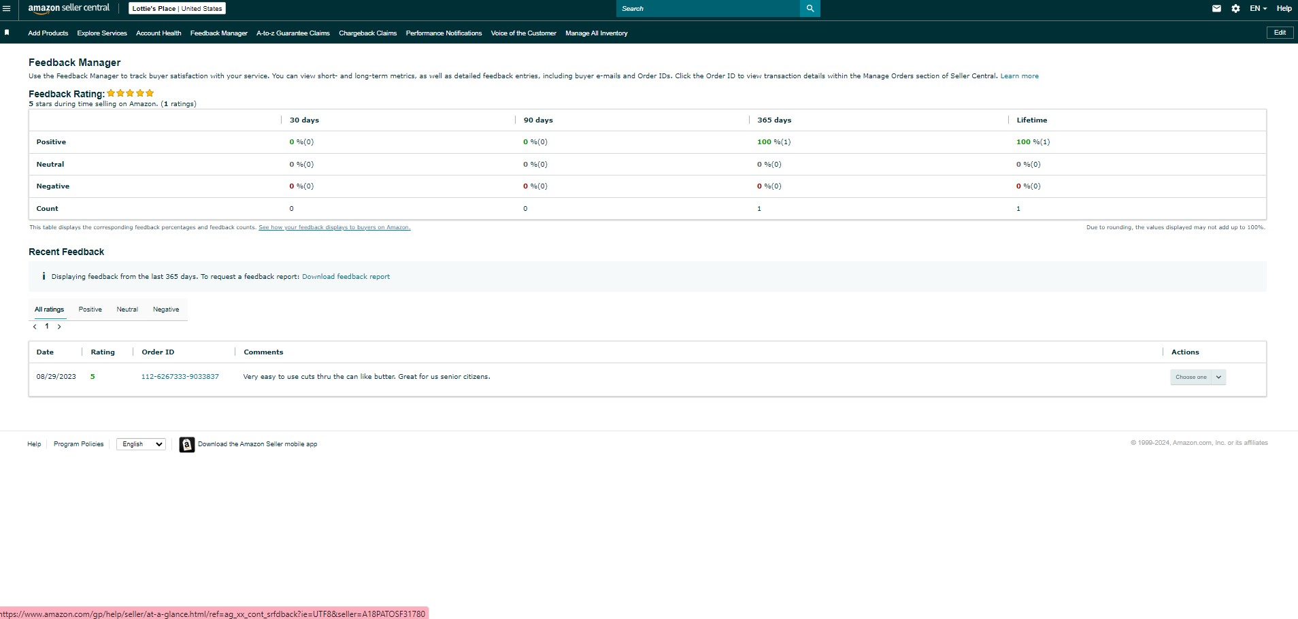The height and width of the screenshot is (619, 1298).
Task: Click the info icon in feedback notice
Action: pos(44,276)
